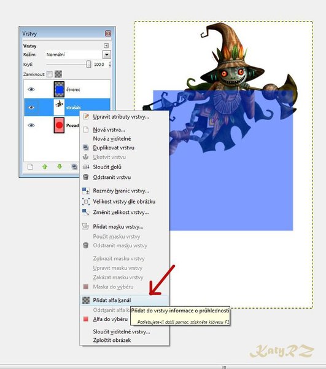Choose Sloučit dolů
Screen dimensions: 326x369
click(x=124, y=167)
